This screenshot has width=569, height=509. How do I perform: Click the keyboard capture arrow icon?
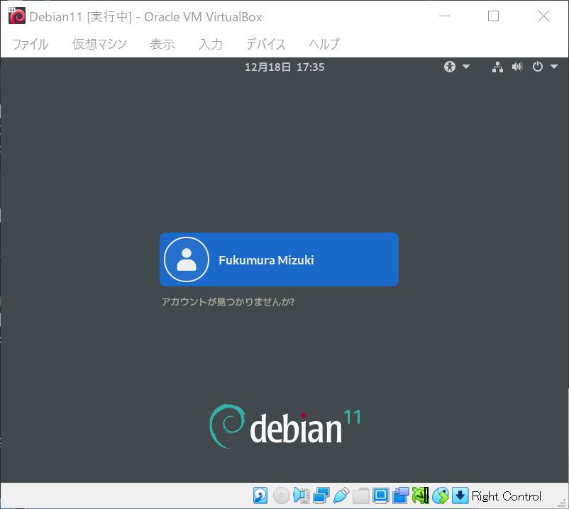pyautogui.click(x=460, y=496)
